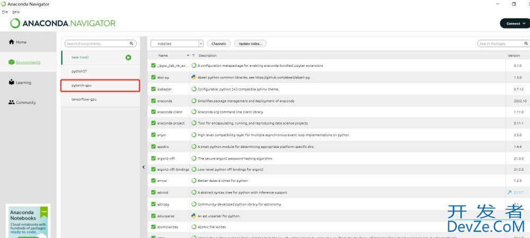Click the astropy package name
This screenshot has height=238, width=530.
coord(163,204)
